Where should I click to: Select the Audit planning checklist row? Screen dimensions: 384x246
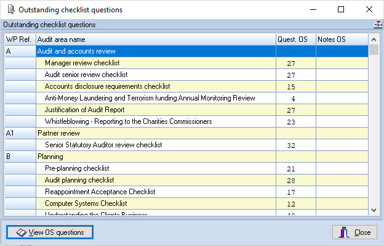click(x=186, y=180)
